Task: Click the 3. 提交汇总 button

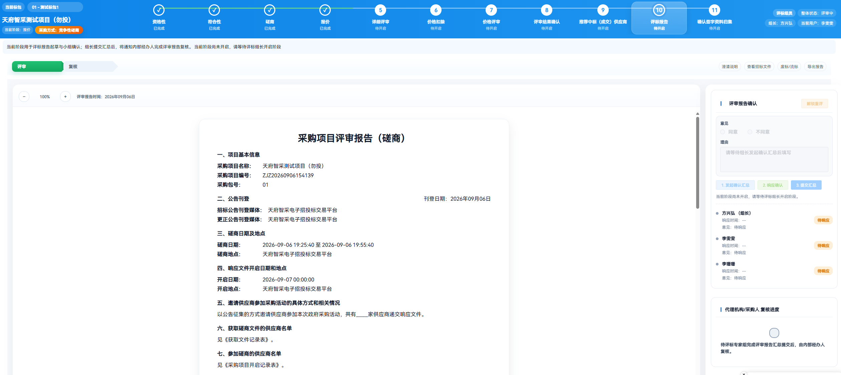Action: click(806, 185)
